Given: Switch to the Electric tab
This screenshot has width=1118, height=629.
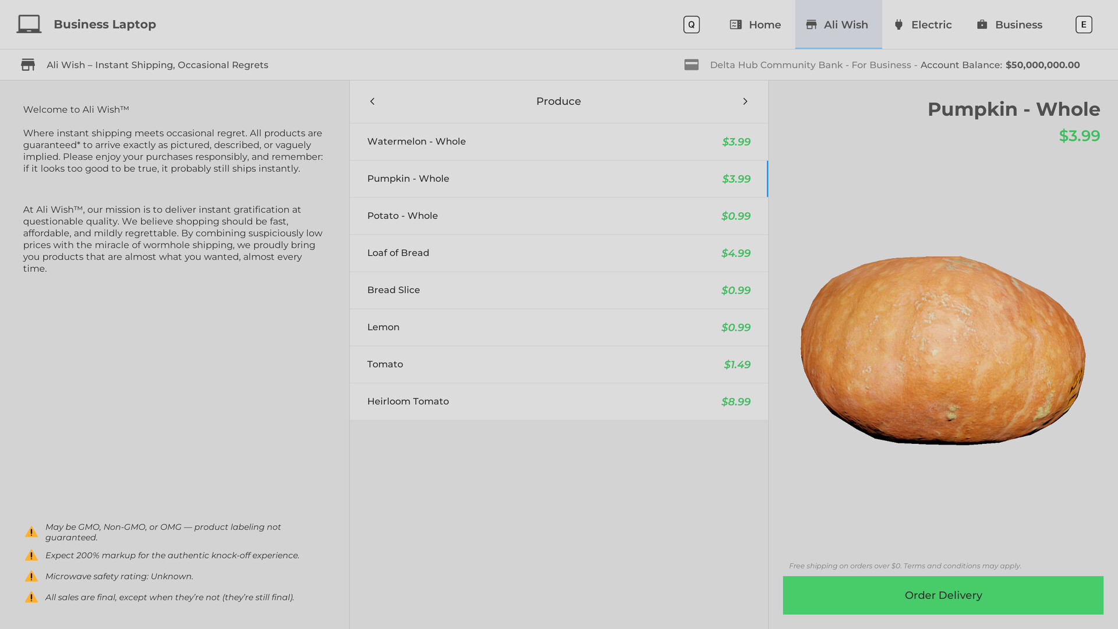Looking at the screenshot, I should coord(922,24).
